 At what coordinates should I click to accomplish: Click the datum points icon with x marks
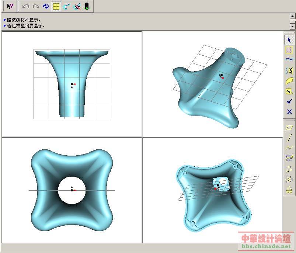click(289, 169)
